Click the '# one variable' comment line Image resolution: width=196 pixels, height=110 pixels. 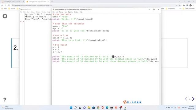tap(62, 14)
